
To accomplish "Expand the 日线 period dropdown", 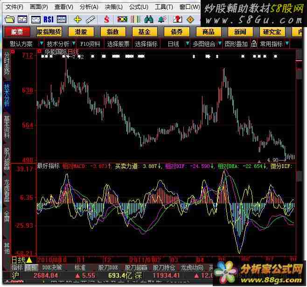I will click(x=175, y=44).
